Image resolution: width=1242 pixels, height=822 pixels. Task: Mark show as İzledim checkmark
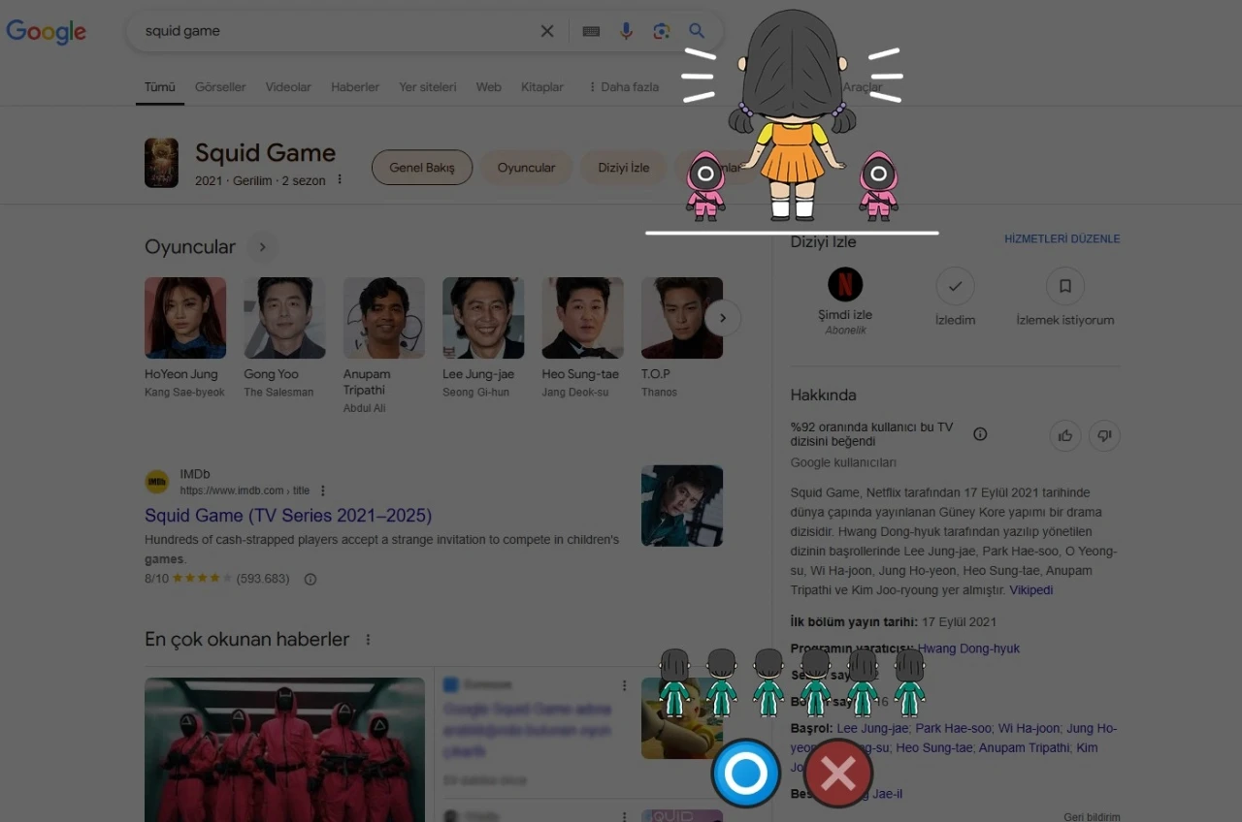(x=955, y=286)
